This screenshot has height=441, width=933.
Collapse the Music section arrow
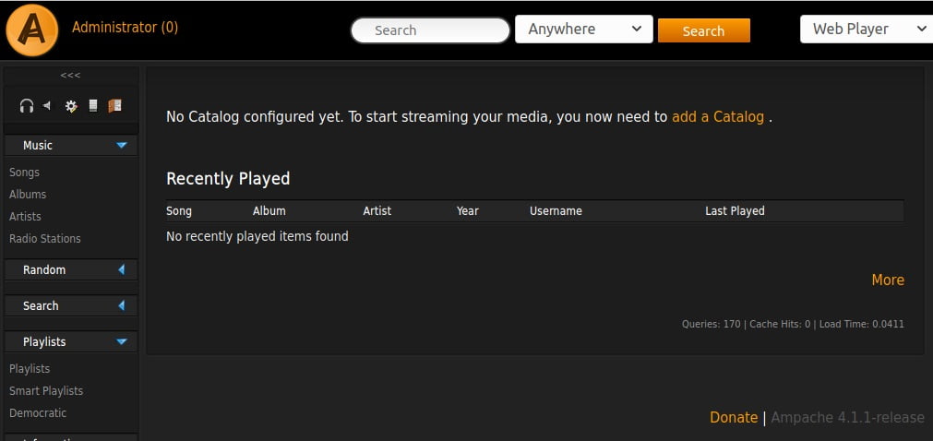(122, 145)
